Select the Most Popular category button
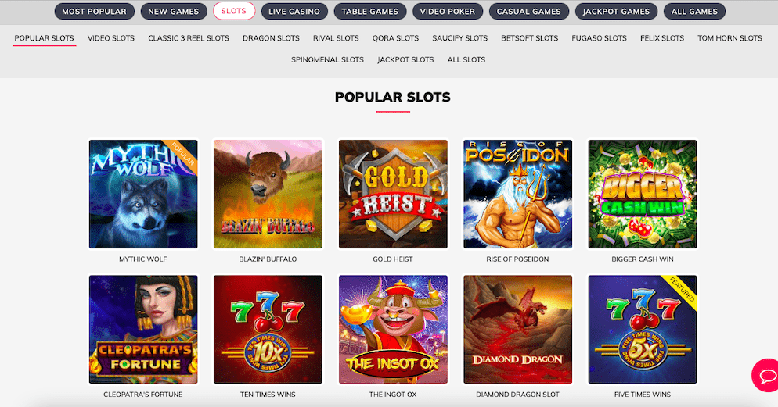778x407 pixels. coord(94,12)
